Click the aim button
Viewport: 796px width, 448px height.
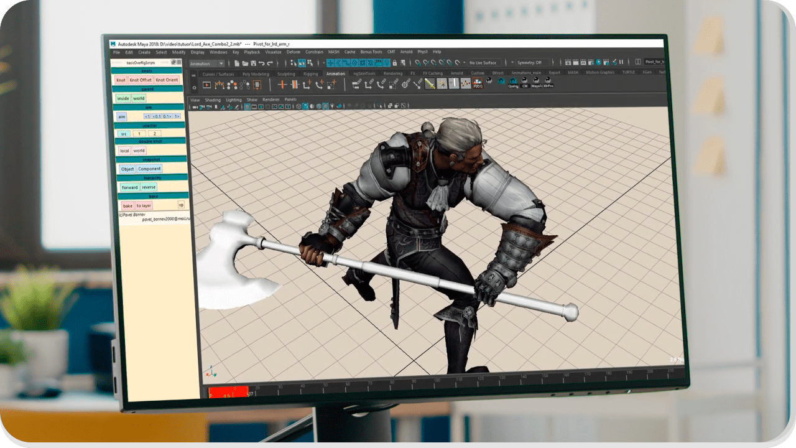pos(121,116)
